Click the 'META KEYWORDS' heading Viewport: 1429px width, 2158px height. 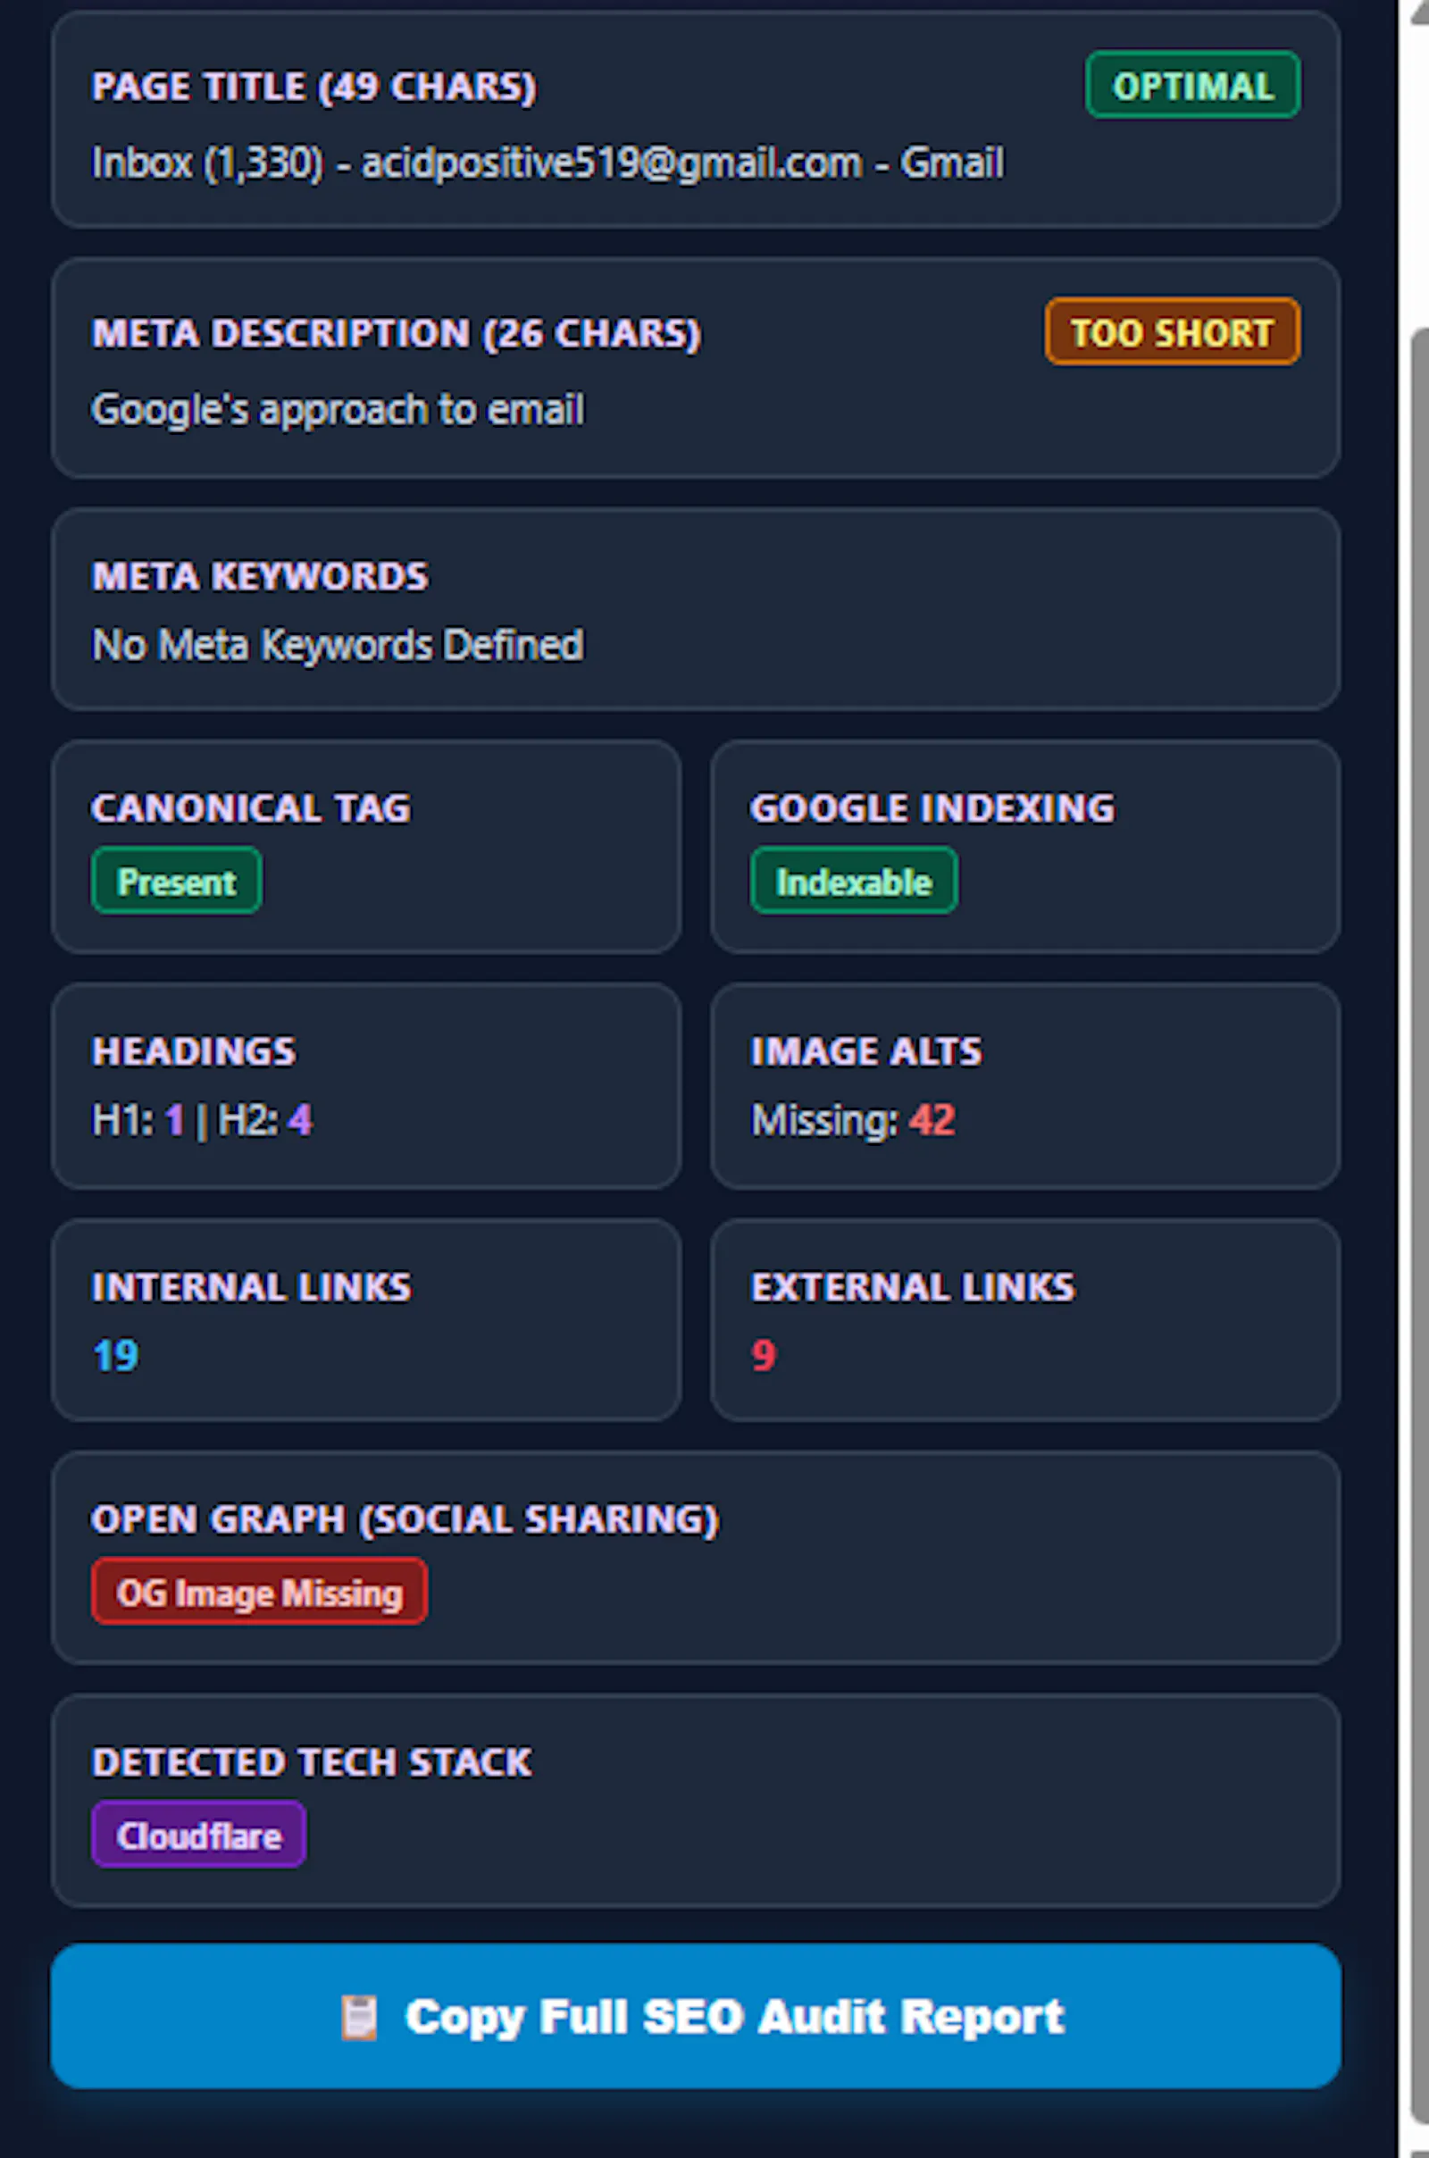coord(260,576)
